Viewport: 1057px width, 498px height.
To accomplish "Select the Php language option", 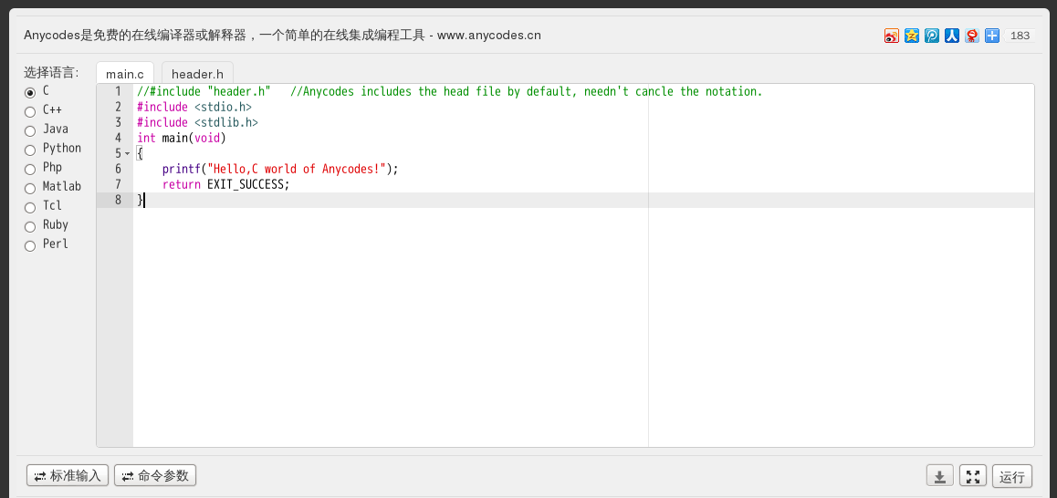I will pyautogui.click(x=29, y=169).
